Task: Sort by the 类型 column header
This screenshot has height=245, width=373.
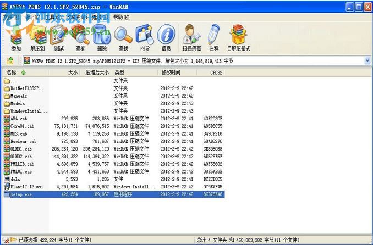Action: click(135, 73)
